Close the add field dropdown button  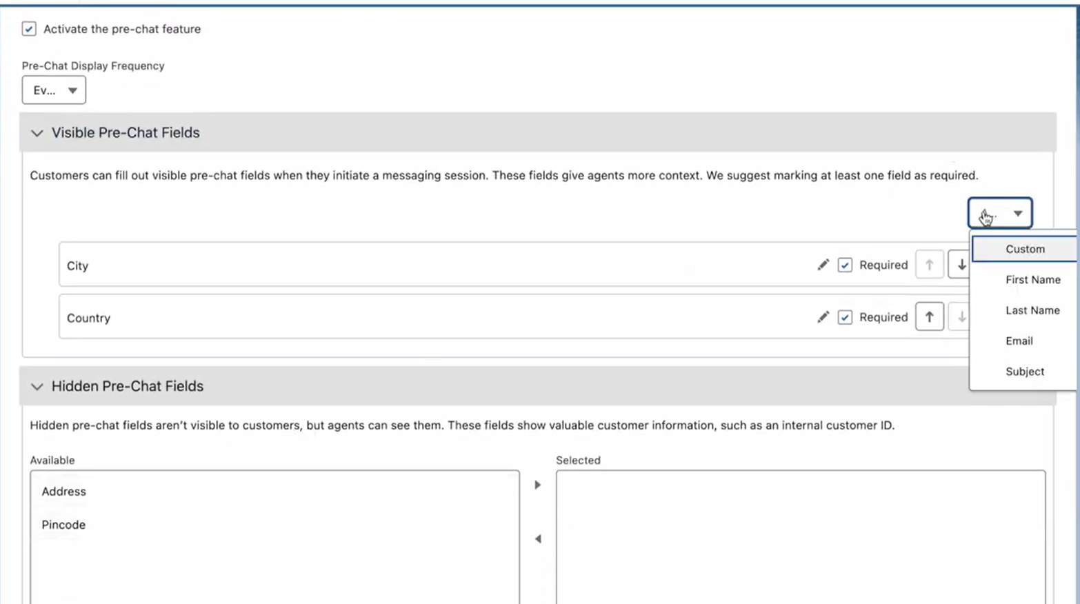tap(1000, 213)
